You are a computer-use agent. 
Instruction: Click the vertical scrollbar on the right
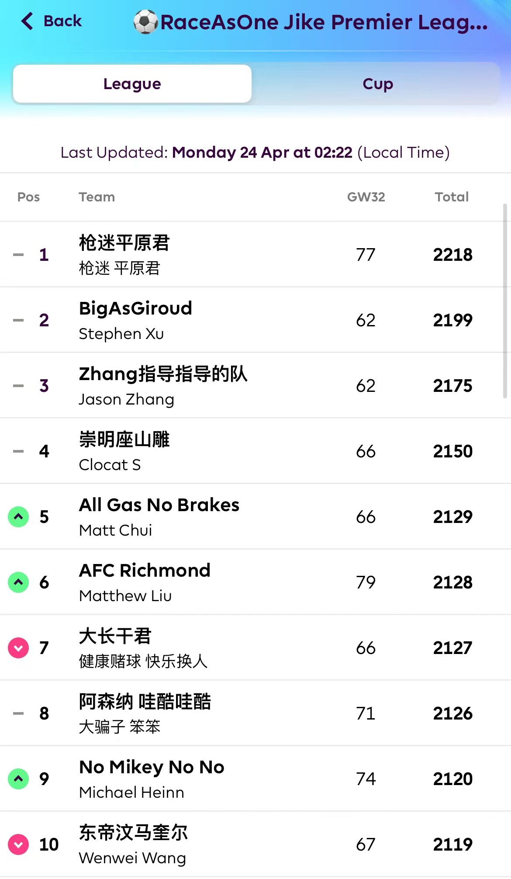coord(505,301)
